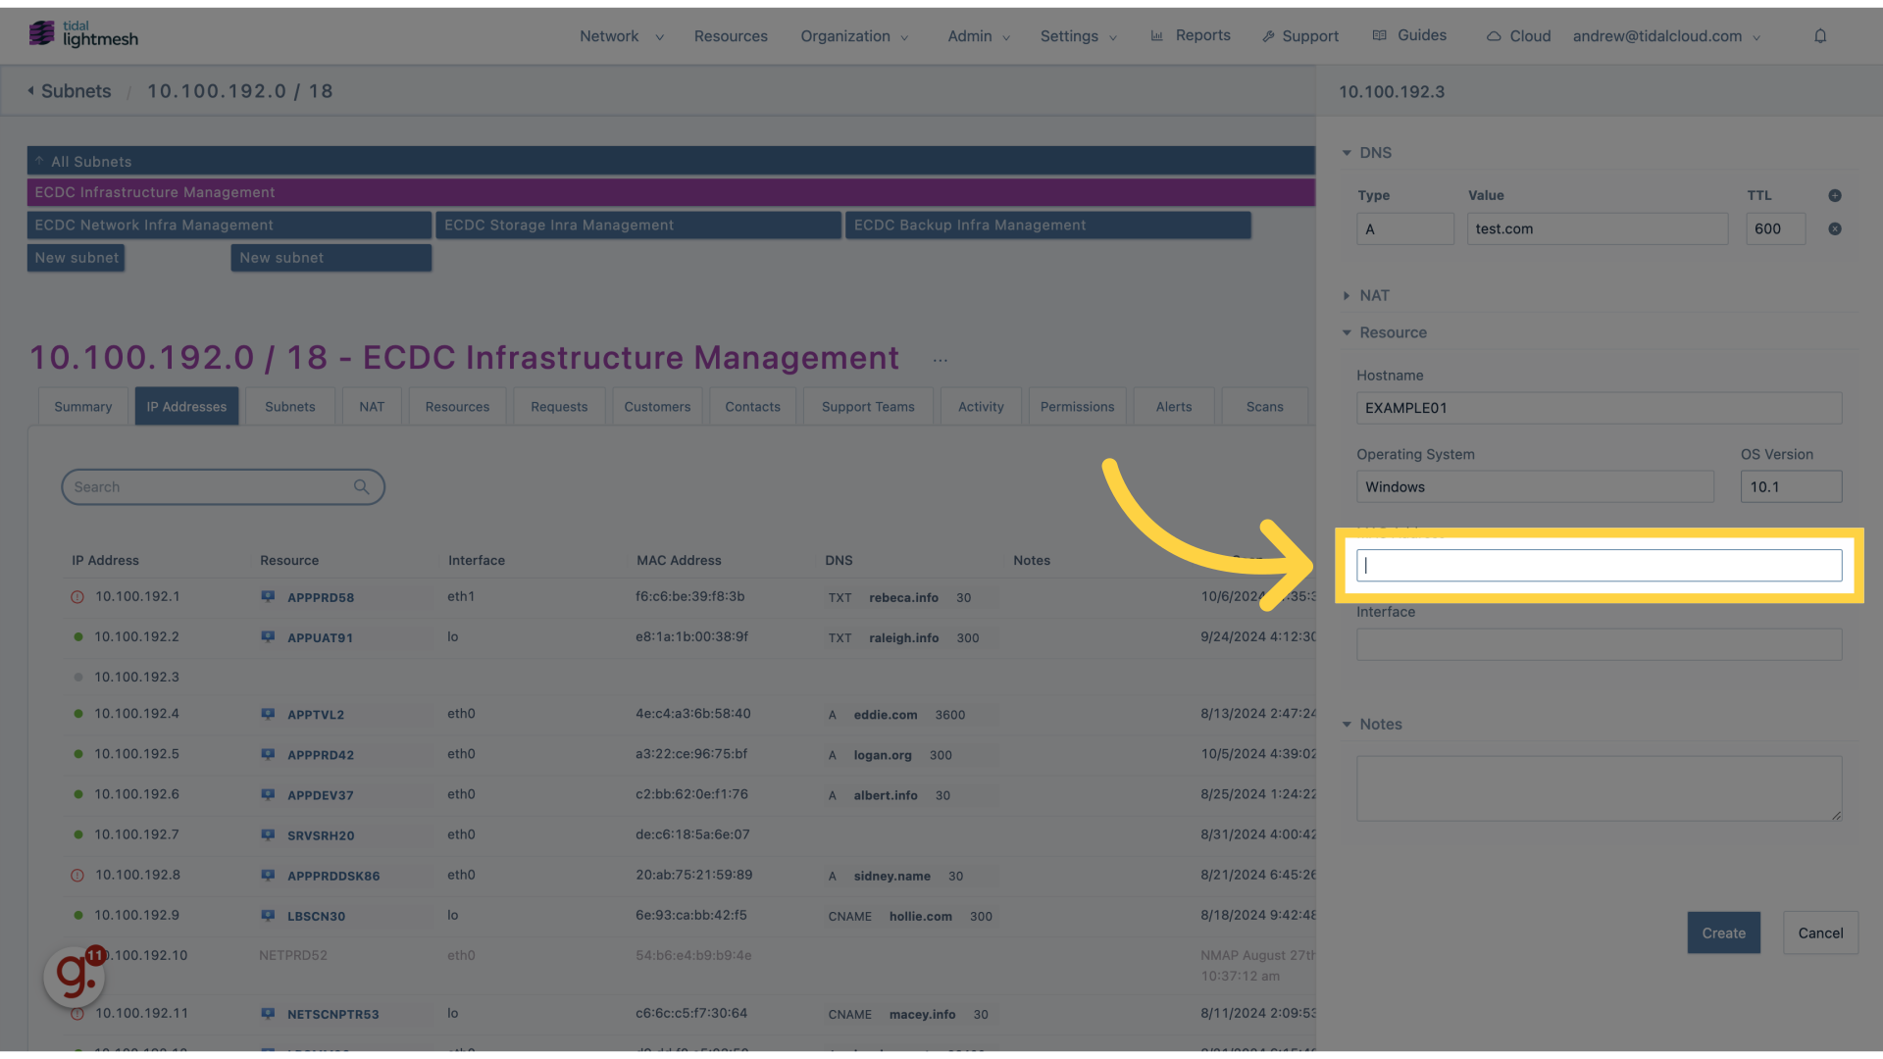Remove the test.com DNS record
The width and height of the screenshot is (1883, 1059).
(1835, 228)
